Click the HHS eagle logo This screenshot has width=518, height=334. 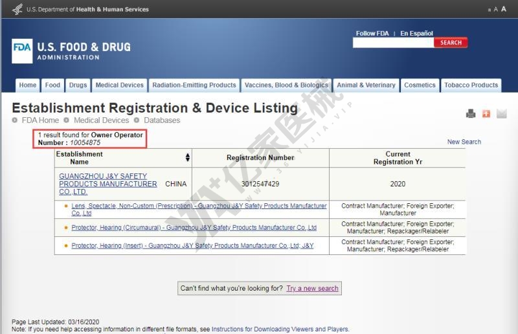17,9
